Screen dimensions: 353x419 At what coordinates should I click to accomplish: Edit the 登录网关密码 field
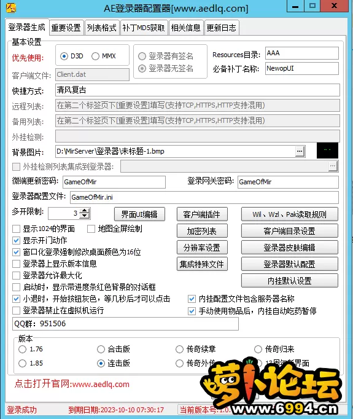(x=288, y=182)
